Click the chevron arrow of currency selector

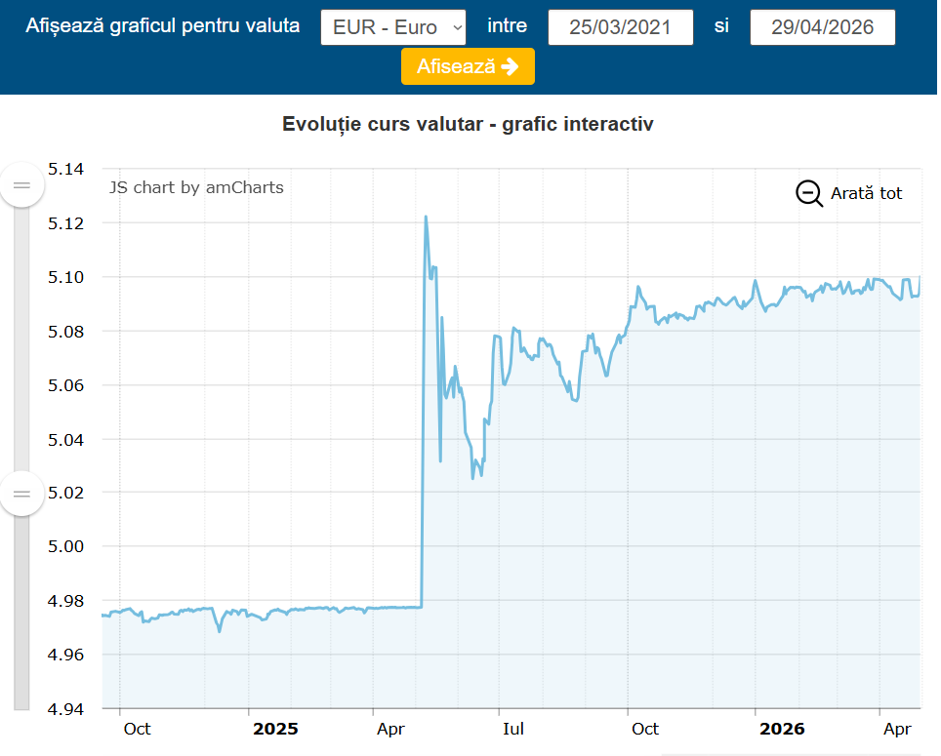[458, 27]
